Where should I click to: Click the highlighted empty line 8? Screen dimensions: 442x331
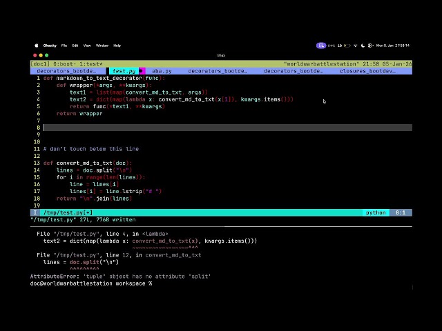point(227,128)
